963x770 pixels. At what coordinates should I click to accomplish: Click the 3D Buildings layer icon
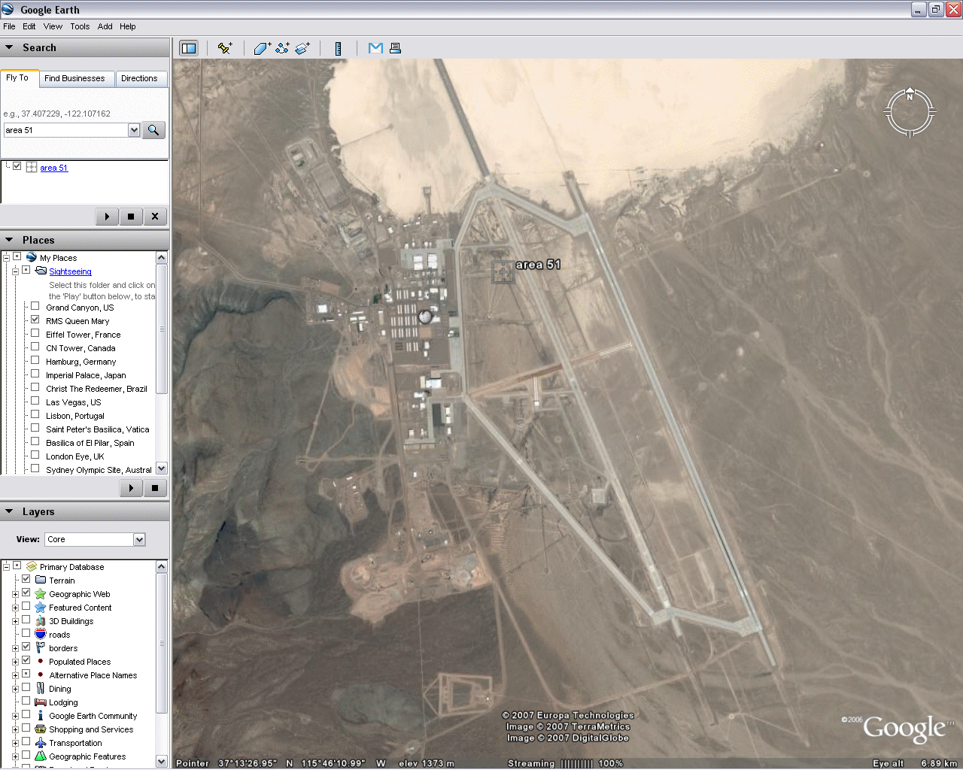pyautogui.click(x=41, y=621)
